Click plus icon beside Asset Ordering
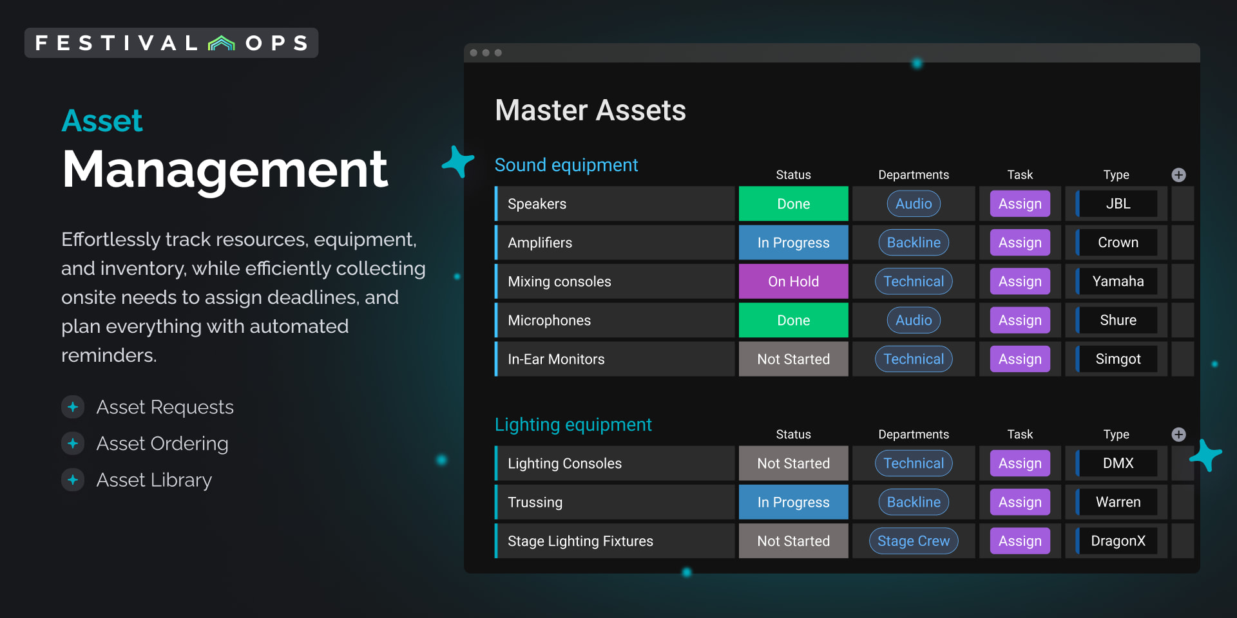 73,444
